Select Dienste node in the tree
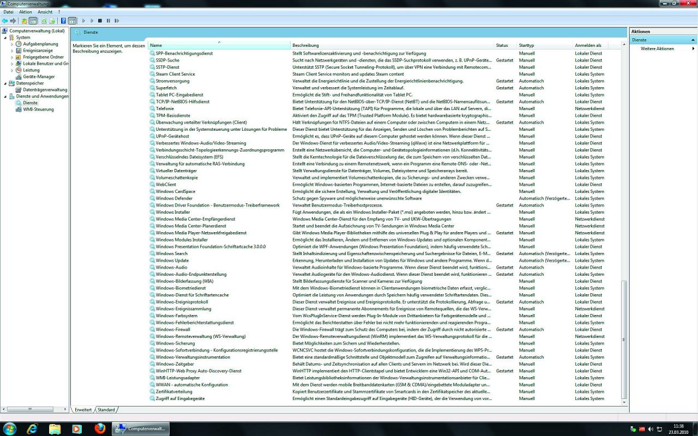The image size is (698, 436). (x=30, y=103)
